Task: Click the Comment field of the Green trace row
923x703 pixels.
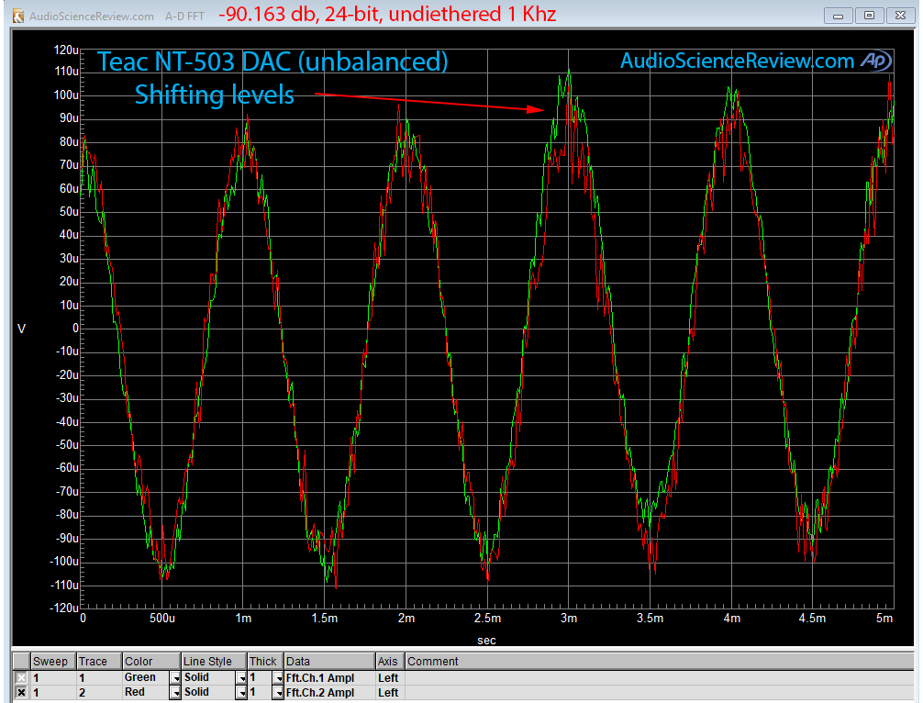Action: 660,677
